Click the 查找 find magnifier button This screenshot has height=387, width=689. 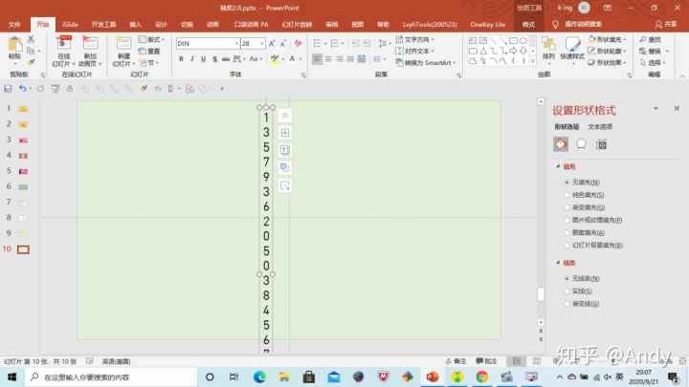tap(651, 39)
